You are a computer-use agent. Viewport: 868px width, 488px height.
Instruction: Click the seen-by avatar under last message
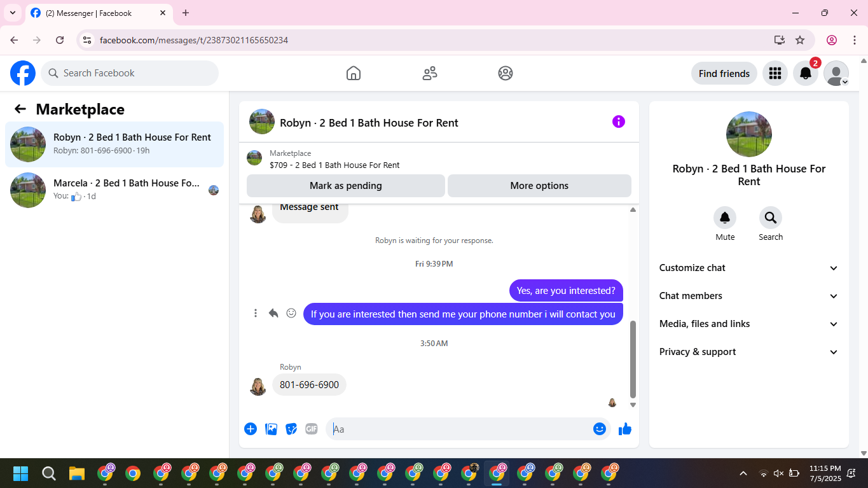[612, 403]
